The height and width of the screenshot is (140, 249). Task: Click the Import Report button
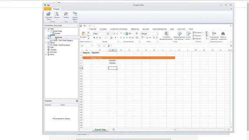coord(75,16)
